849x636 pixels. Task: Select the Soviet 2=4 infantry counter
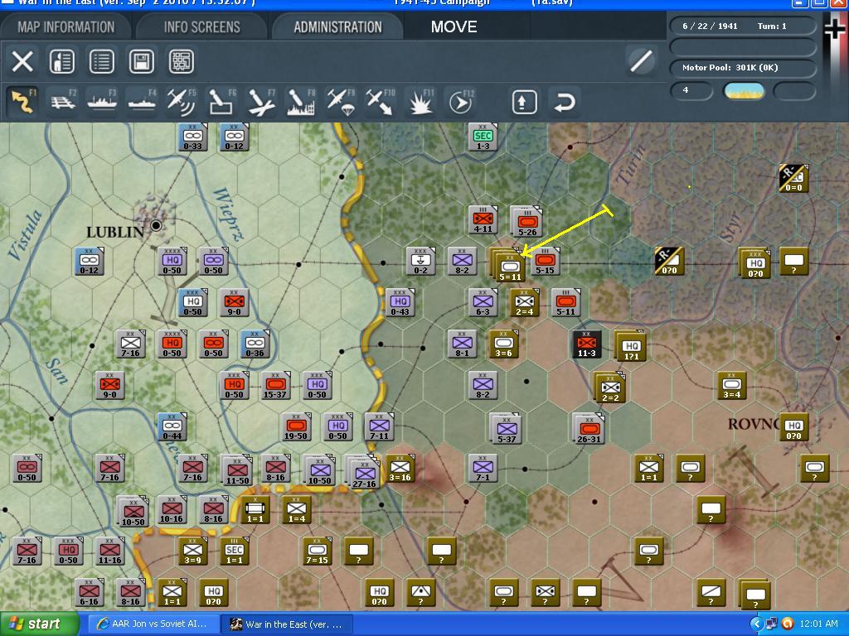click(x=524, y=303)
